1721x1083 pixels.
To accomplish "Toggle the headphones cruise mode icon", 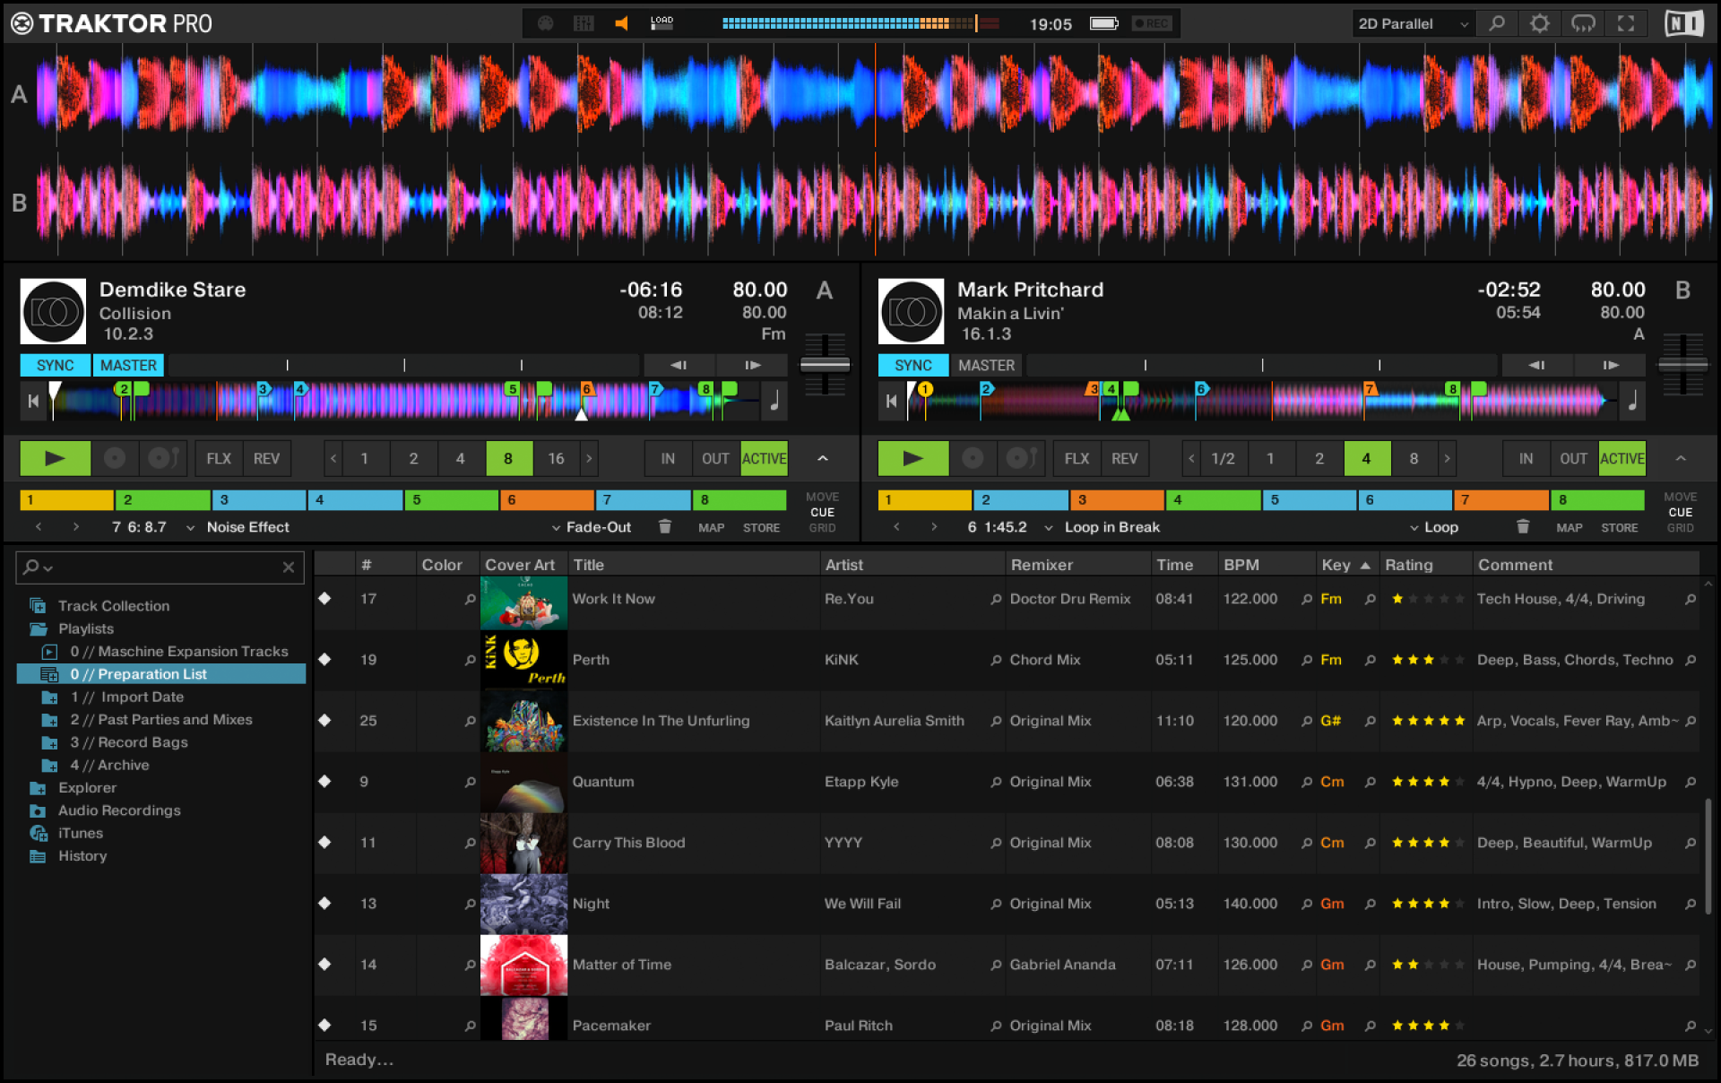I will tap(1583, 23).
